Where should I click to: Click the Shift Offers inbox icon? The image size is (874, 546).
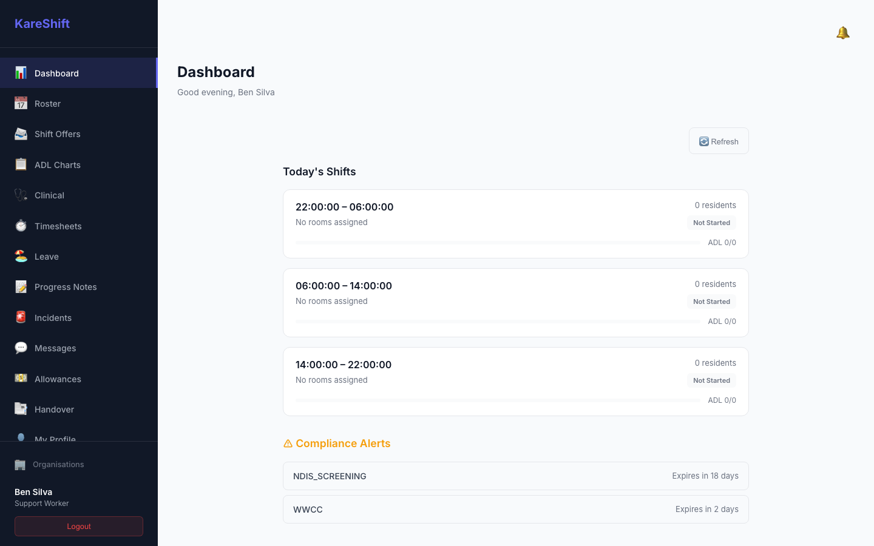point(21,134)
